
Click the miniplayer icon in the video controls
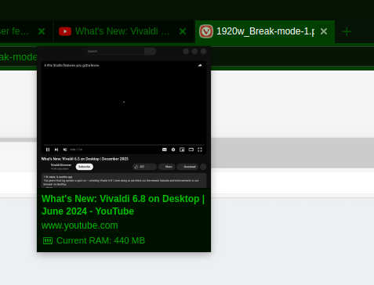point(182,150)
